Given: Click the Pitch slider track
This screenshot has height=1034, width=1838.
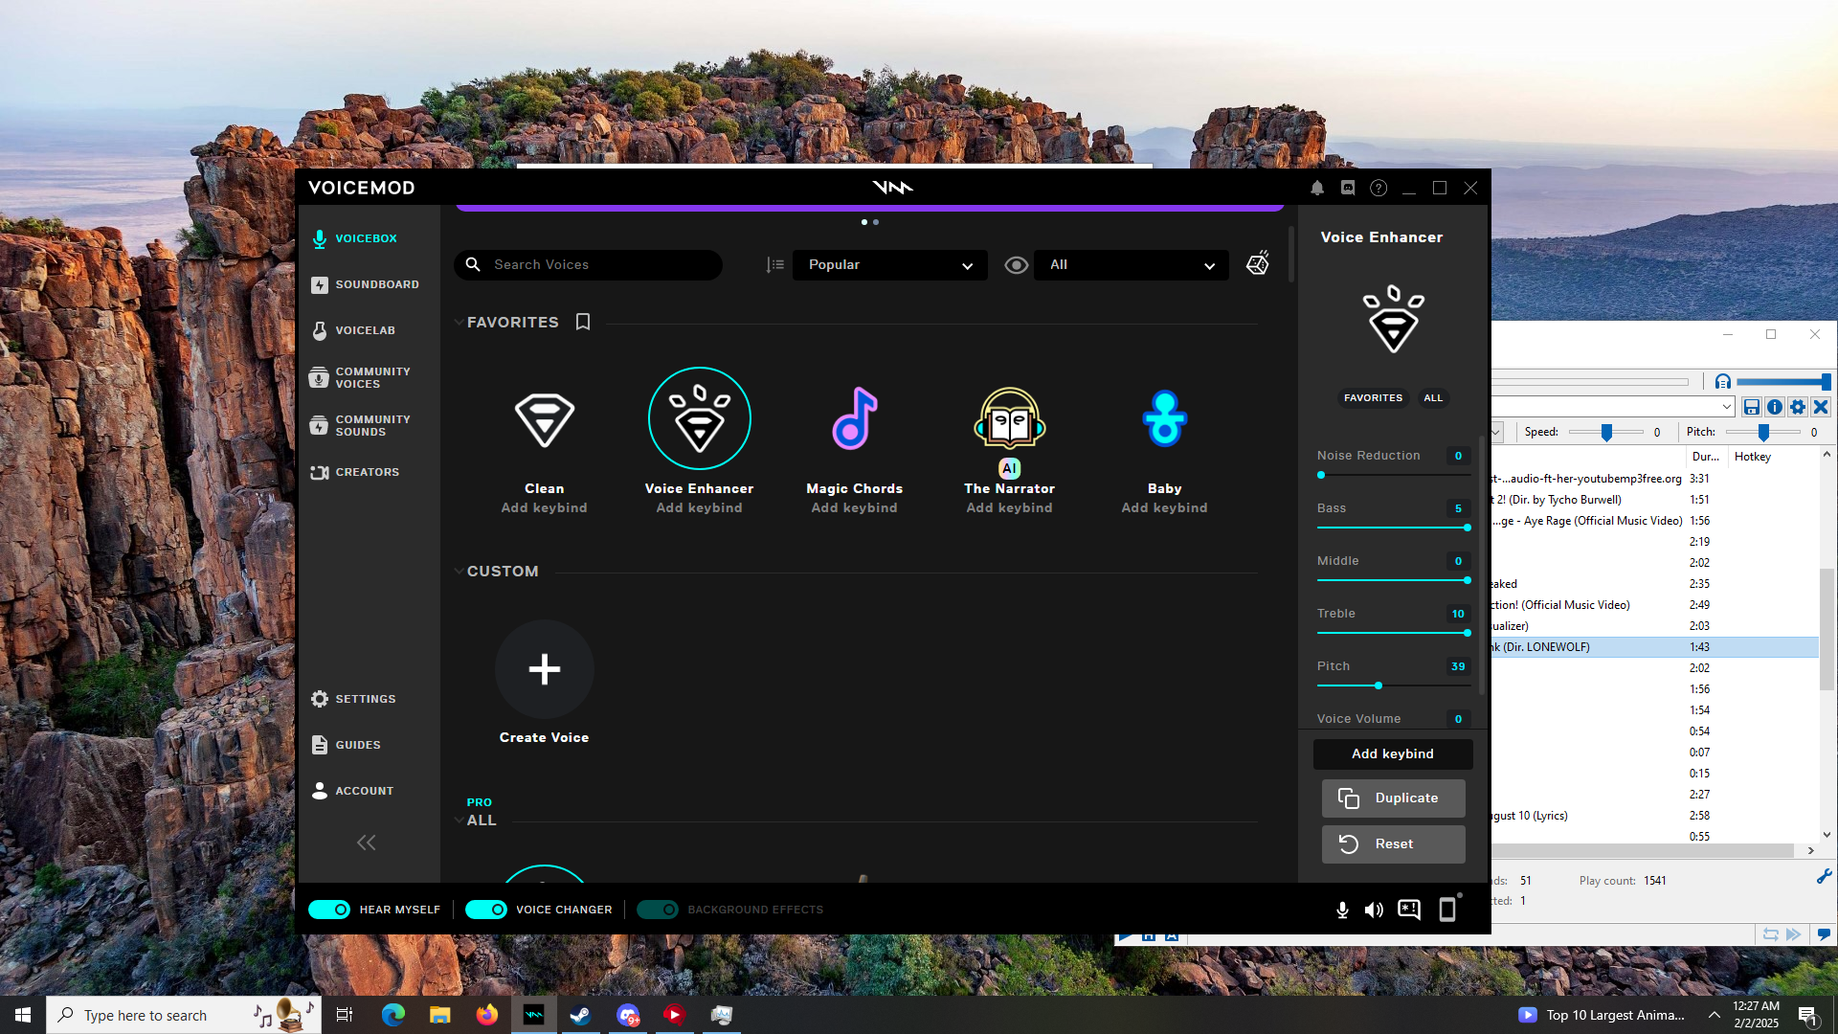Looking at the screenshot, I should [x=1393, y=686].
